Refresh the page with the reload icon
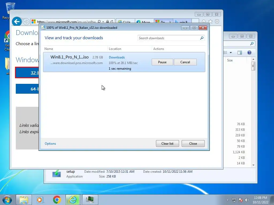The image size is (274, 205). 112,22
